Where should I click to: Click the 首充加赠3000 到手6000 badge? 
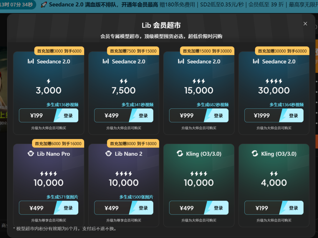point(59,51)
